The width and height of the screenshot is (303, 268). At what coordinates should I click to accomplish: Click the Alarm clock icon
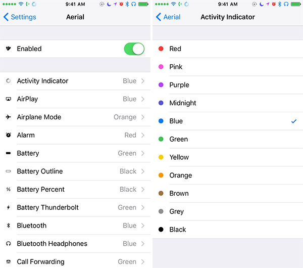tap(8, 135)
